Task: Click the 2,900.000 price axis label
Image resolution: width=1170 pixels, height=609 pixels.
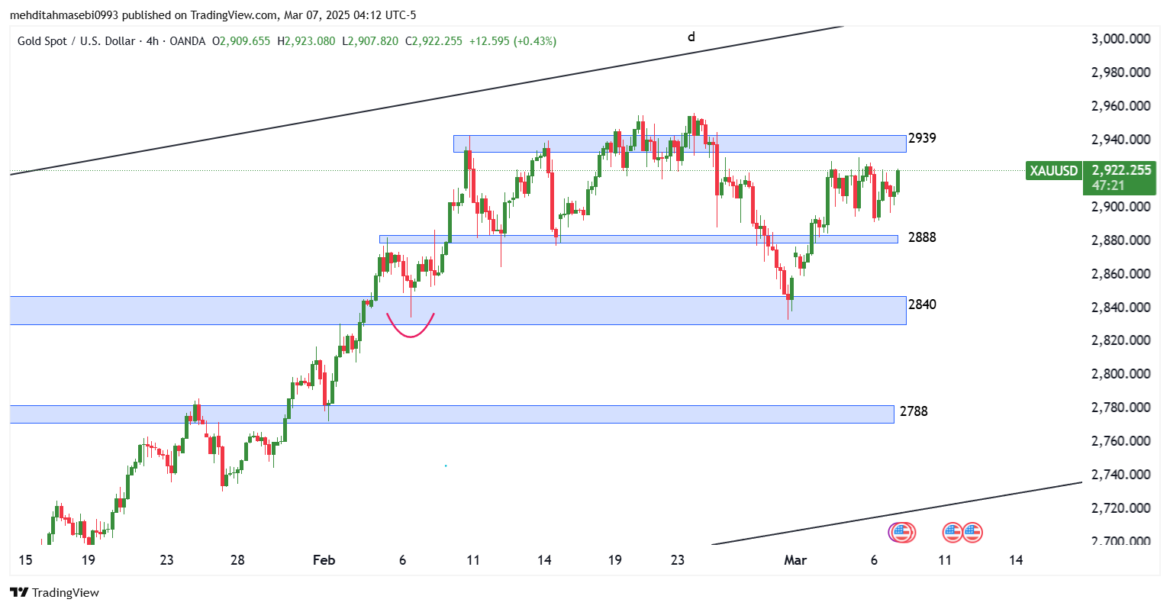Action: [x=1120, y=207]
